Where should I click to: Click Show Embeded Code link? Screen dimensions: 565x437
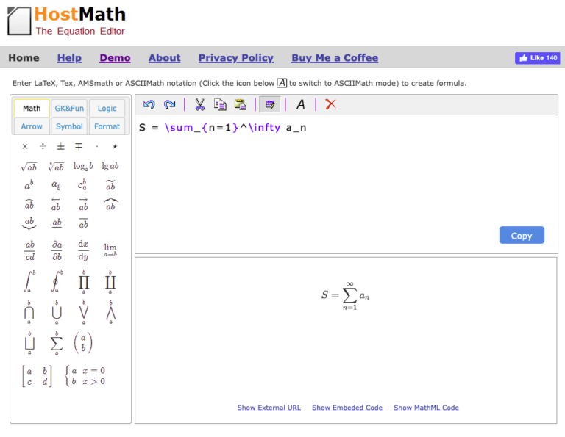click(347, 408)
